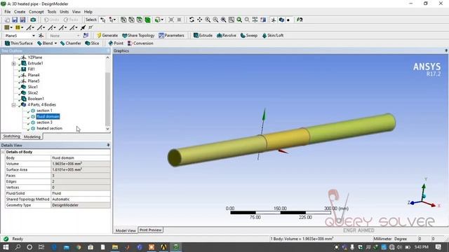Click the Save Project icon
This screenshot has width=449, height=252.
pos(15,20)
